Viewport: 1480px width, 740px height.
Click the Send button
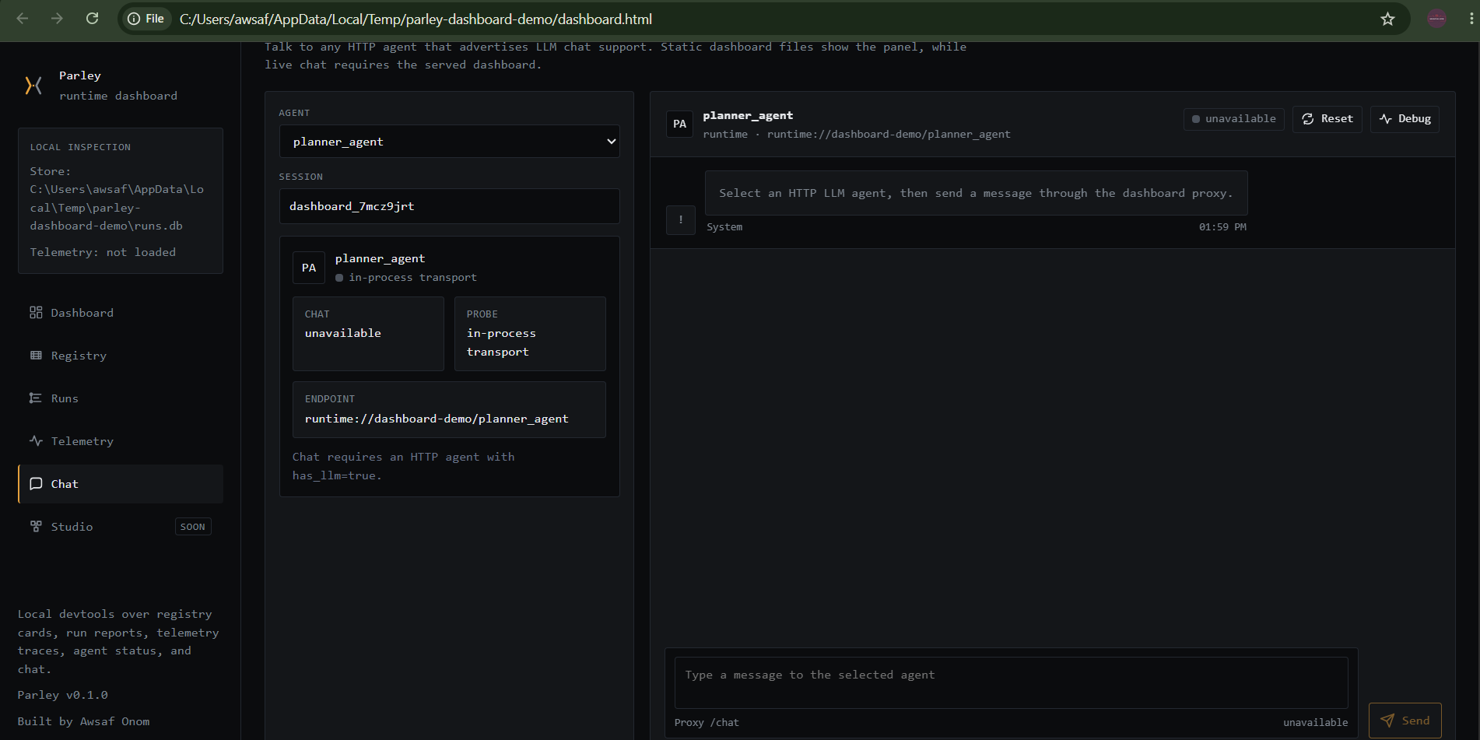[x=1405, y=721]
